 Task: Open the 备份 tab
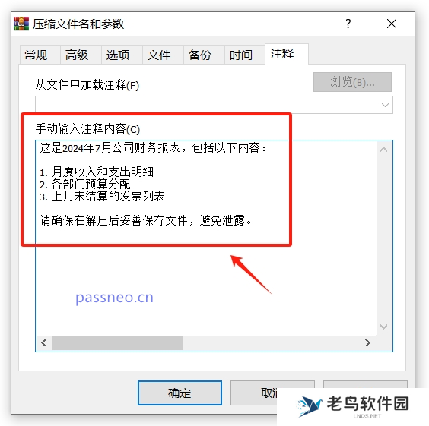click(200, 55)
